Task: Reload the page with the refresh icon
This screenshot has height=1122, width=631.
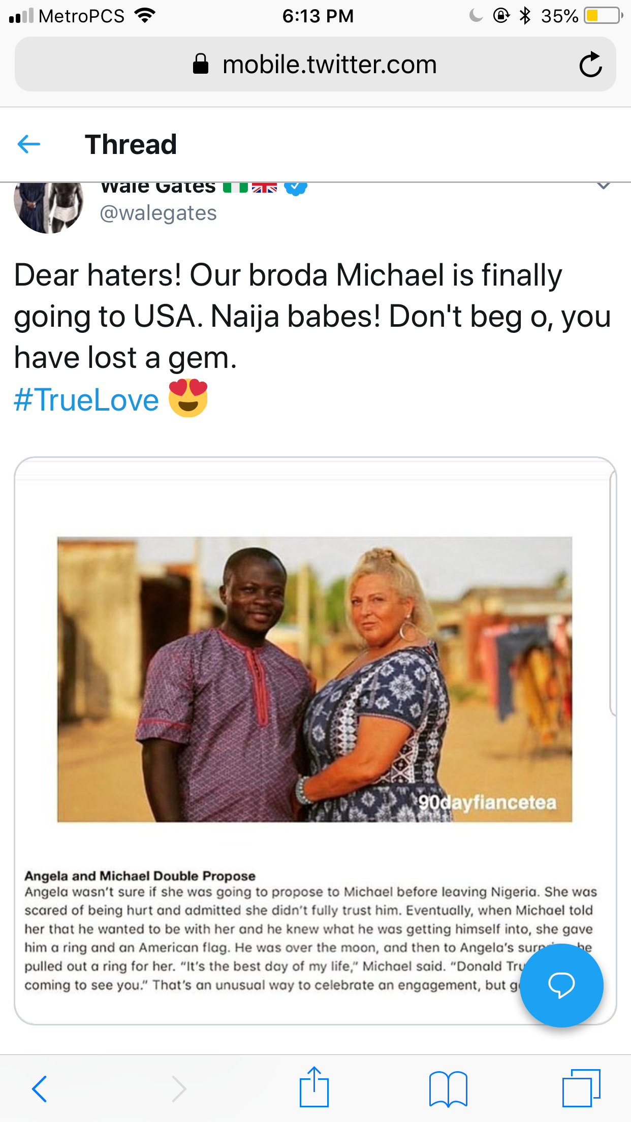Action: tap(590, 65)
